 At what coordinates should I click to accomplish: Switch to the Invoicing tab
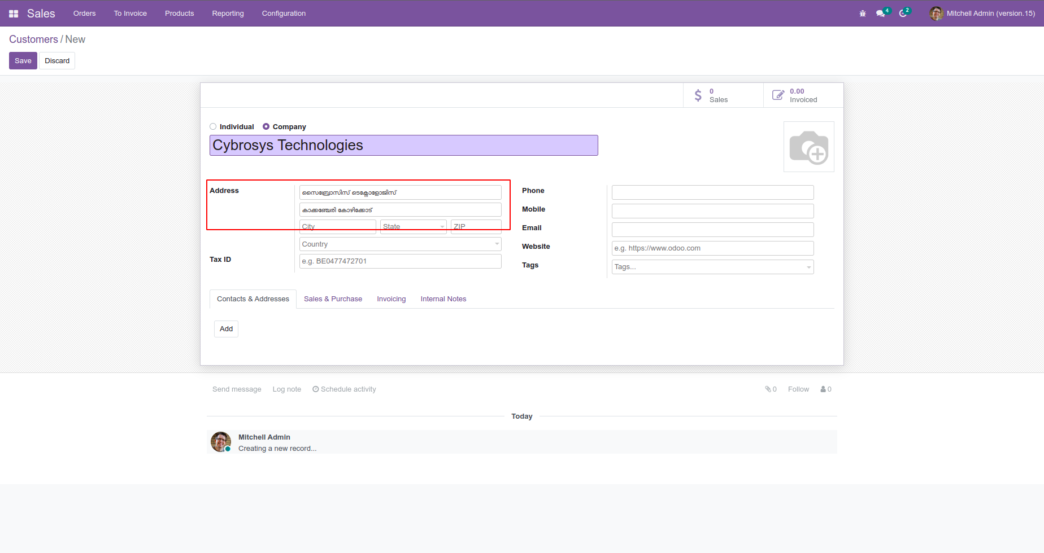pos(391,299)
